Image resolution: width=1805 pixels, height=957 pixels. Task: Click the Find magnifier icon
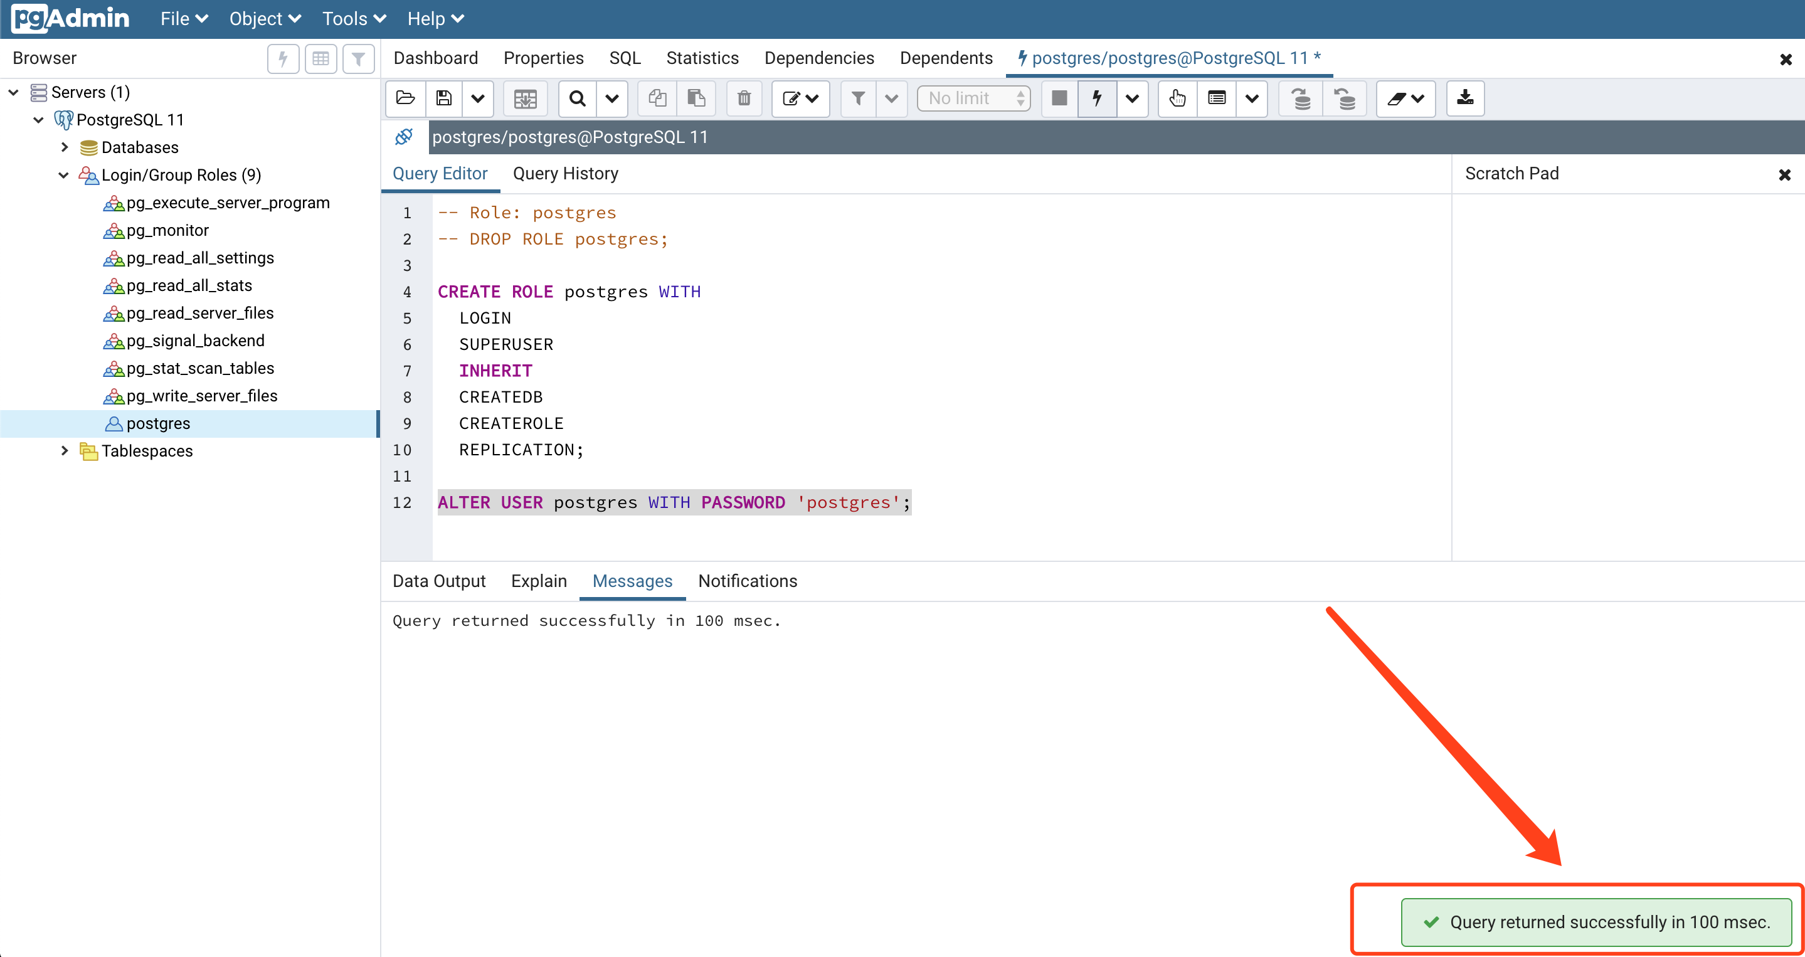pos(578,98)
